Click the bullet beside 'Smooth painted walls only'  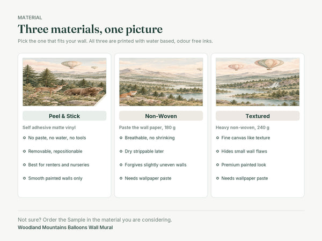pos(24,178)
